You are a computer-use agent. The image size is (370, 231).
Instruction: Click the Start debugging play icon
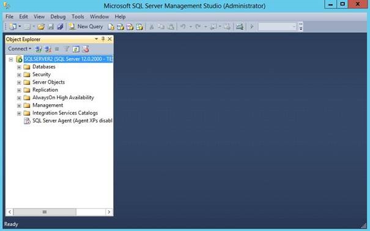click(252, 27)
